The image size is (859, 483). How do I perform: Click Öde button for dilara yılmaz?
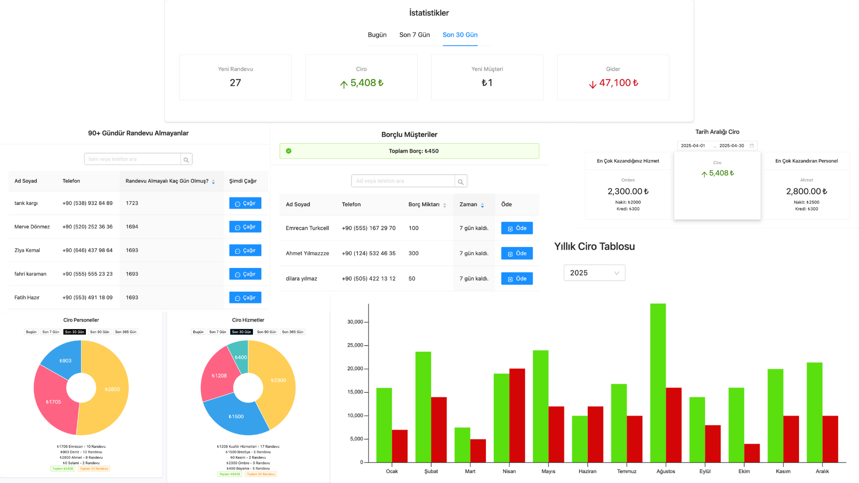[x=516, y=279]
